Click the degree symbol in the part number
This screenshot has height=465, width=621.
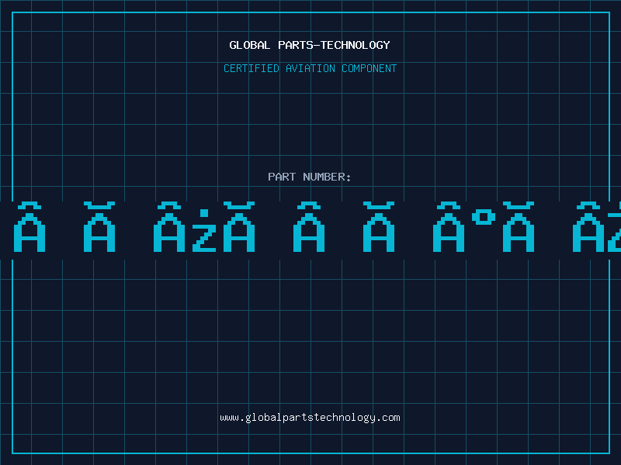pyautogui.click(x=484, y=217)
